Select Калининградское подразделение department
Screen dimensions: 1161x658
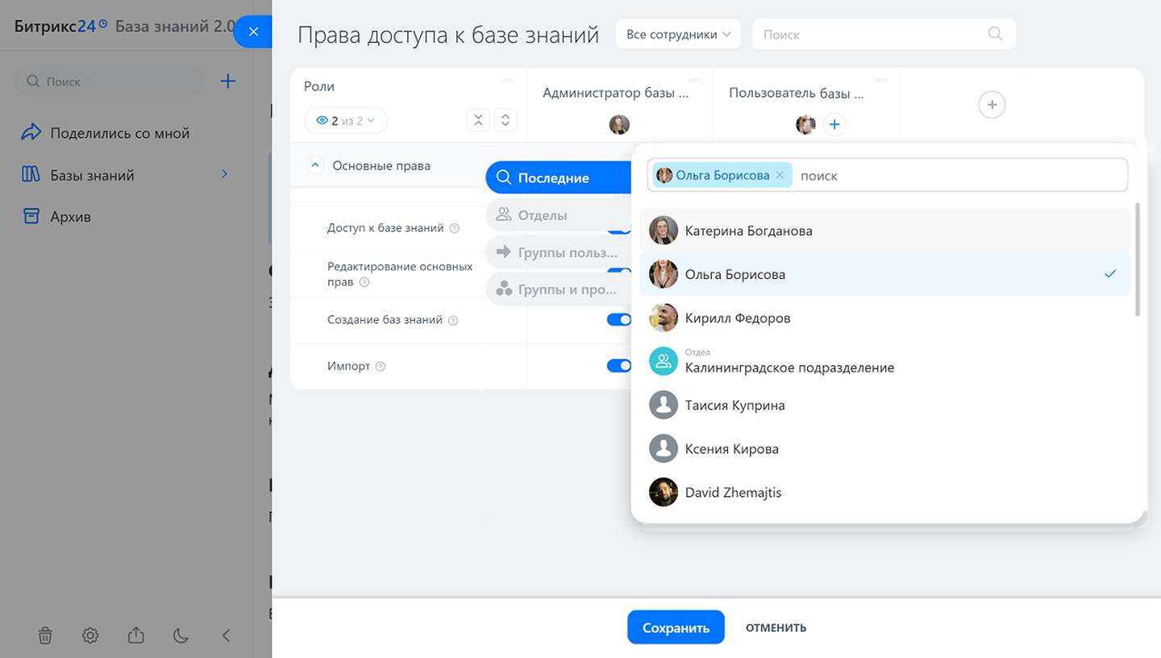click(885, 361)
